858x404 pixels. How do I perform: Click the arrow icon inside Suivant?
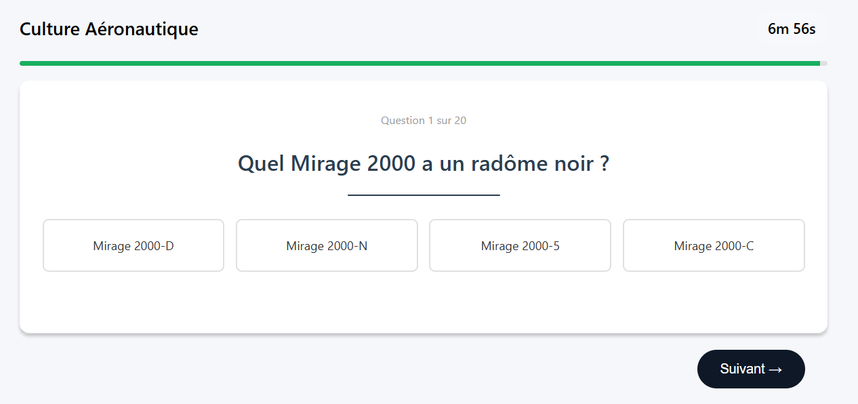tap(776, 369)
